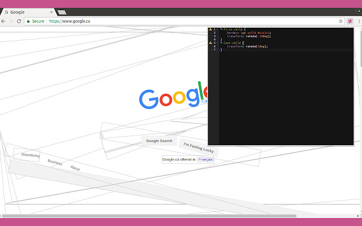Open the Français language link
The image size is (362, 226).
click(205, 159)
